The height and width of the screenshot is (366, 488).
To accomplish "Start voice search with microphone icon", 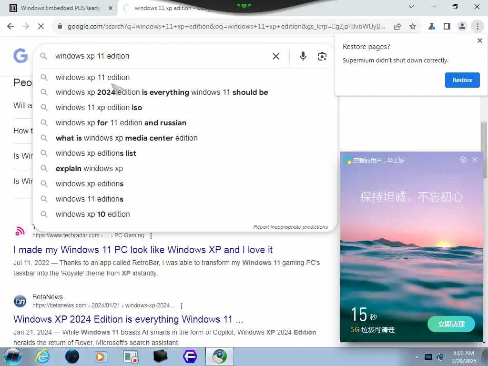I will [x=303, y=56].
